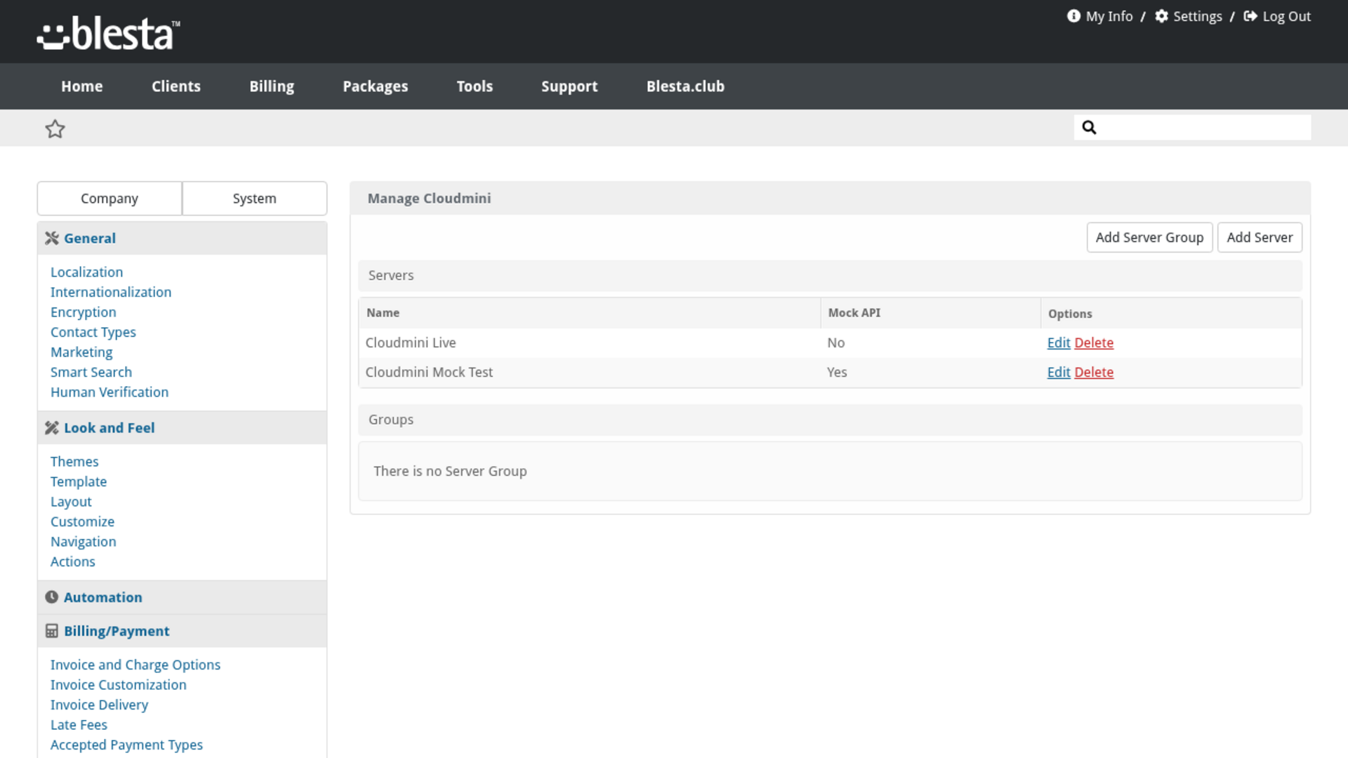Image resolution: width=1348 pixels, height=758 pixels.
Task: Open the Template page
Action: point(79,481)
